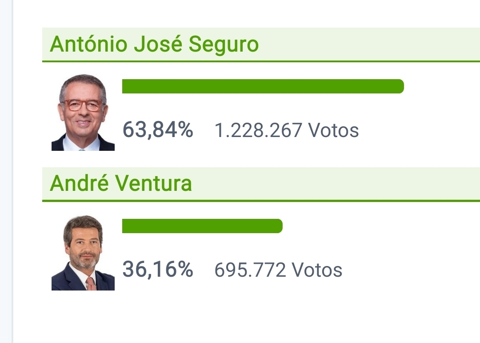Select the 63,84% percentage figure
Image resolution: width=480 pixels, height=343 pixels.
158,130
